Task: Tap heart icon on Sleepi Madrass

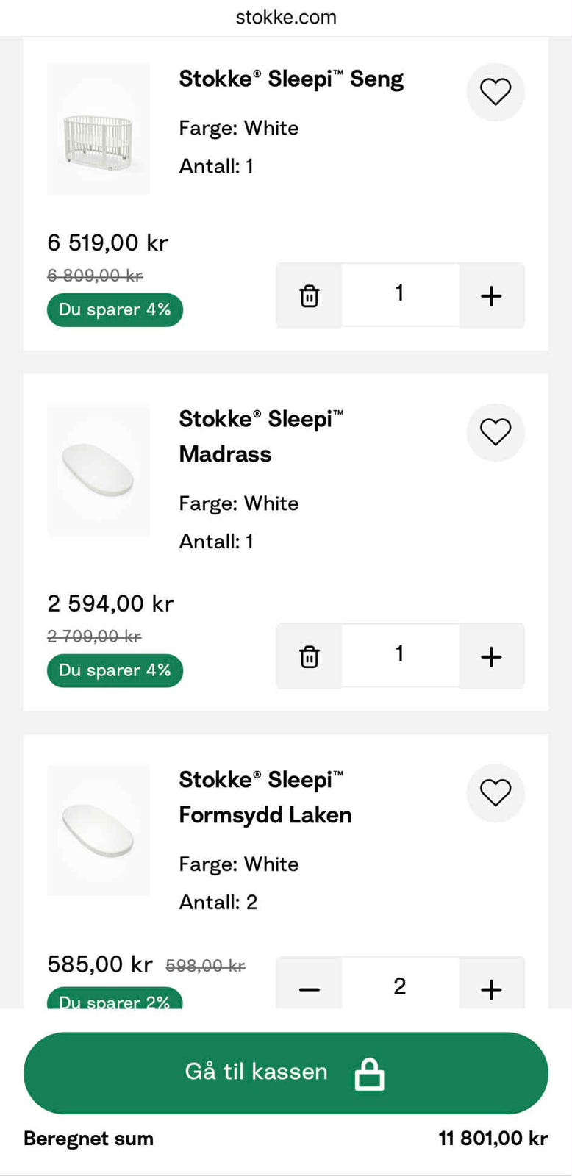Action: coord(495,432)
